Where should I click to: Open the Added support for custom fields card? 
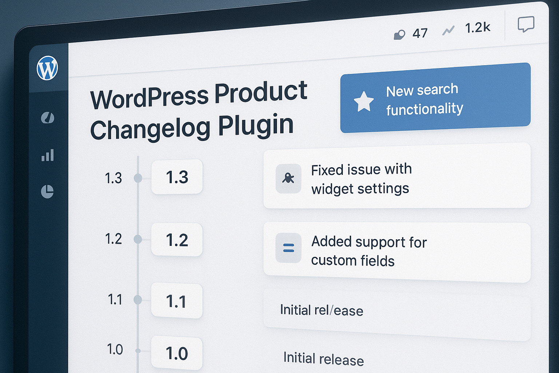(x=397, y=252)
